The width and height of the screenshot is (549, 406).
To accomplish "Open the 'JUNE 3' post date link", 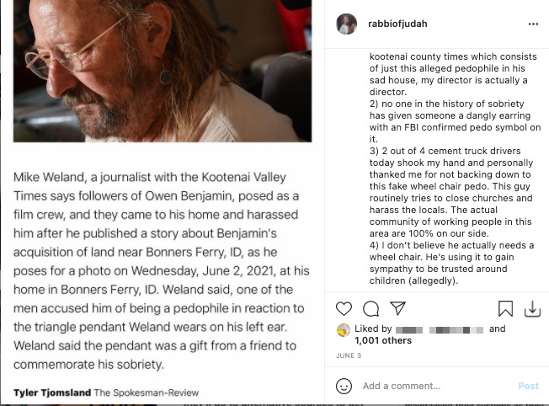I will 348,356.
